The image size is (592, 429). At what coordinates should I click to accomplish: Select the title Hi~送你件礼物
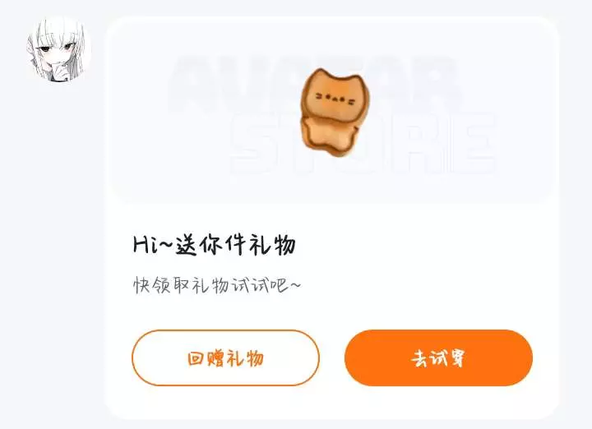click(x=214, y=245)
